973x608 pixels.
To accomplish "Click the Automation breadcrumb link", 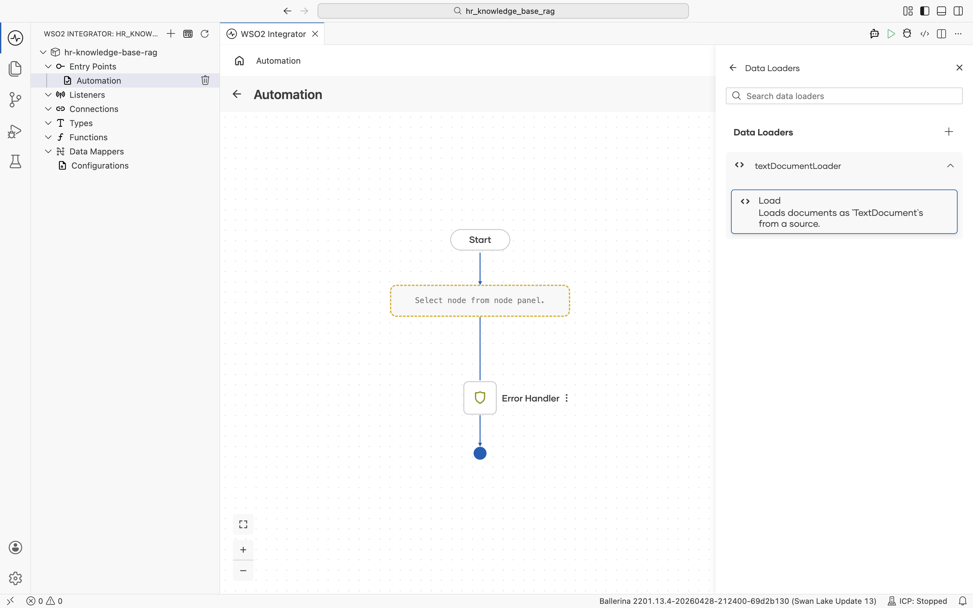I will click(278, 61).
